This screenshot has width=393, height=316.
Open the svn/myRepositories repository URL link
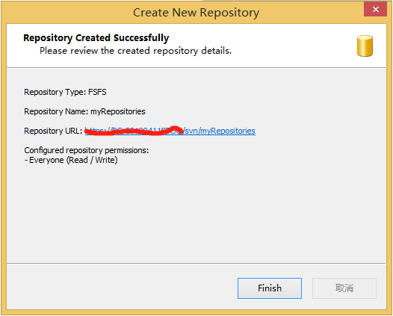170,131
